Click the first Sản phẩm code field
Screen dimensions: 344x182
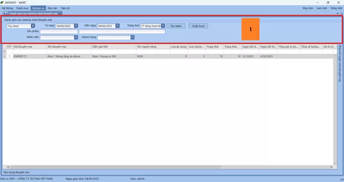pyautogui.click(x=59, y=32)
